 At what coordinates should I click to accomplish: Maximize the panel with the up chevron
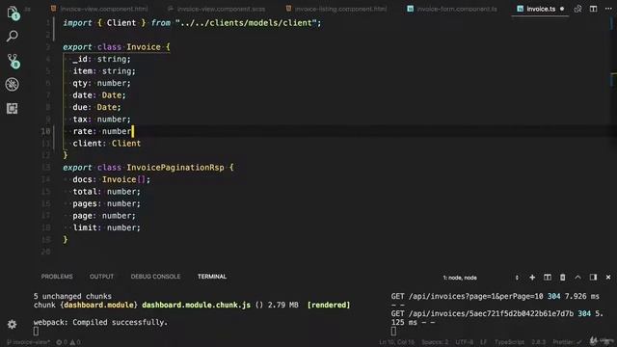577,278
